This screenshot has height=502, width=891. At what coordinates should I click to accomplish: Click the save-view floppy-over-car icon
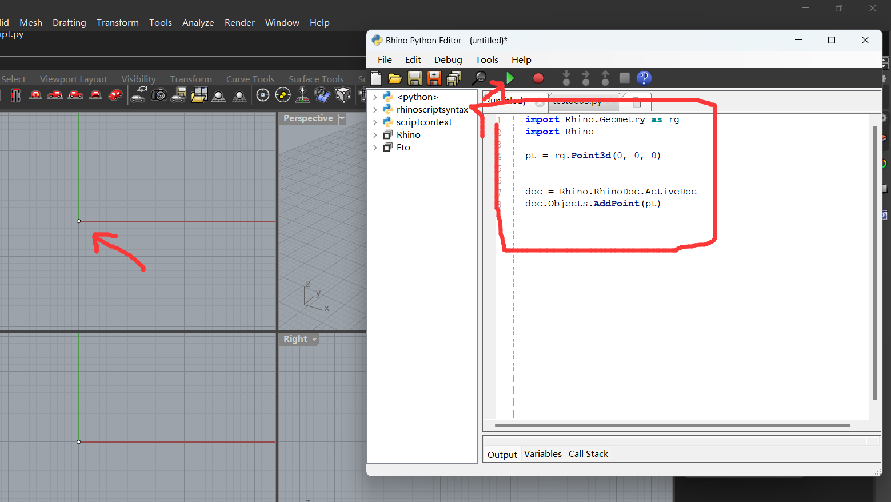pyautogui.click(x=179, y=95)
